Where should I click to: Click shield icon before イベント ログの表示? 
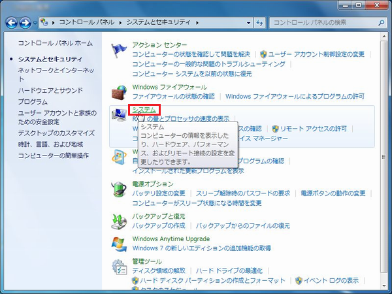299,280
